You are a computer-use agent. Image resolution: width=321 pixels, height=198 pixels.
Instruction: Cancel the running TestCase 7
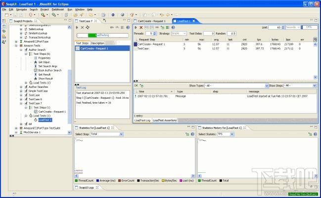tap(82, 27)
